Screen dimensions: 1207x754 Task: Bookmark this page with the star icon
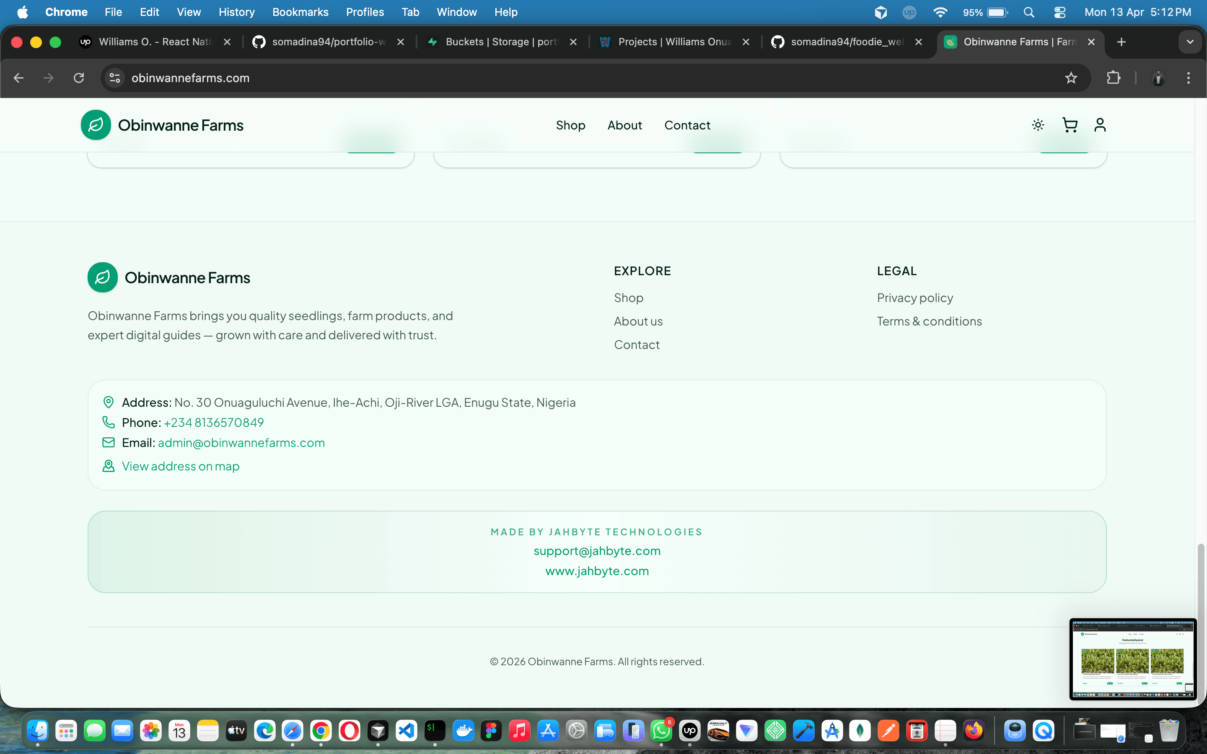pos(1071,78)
